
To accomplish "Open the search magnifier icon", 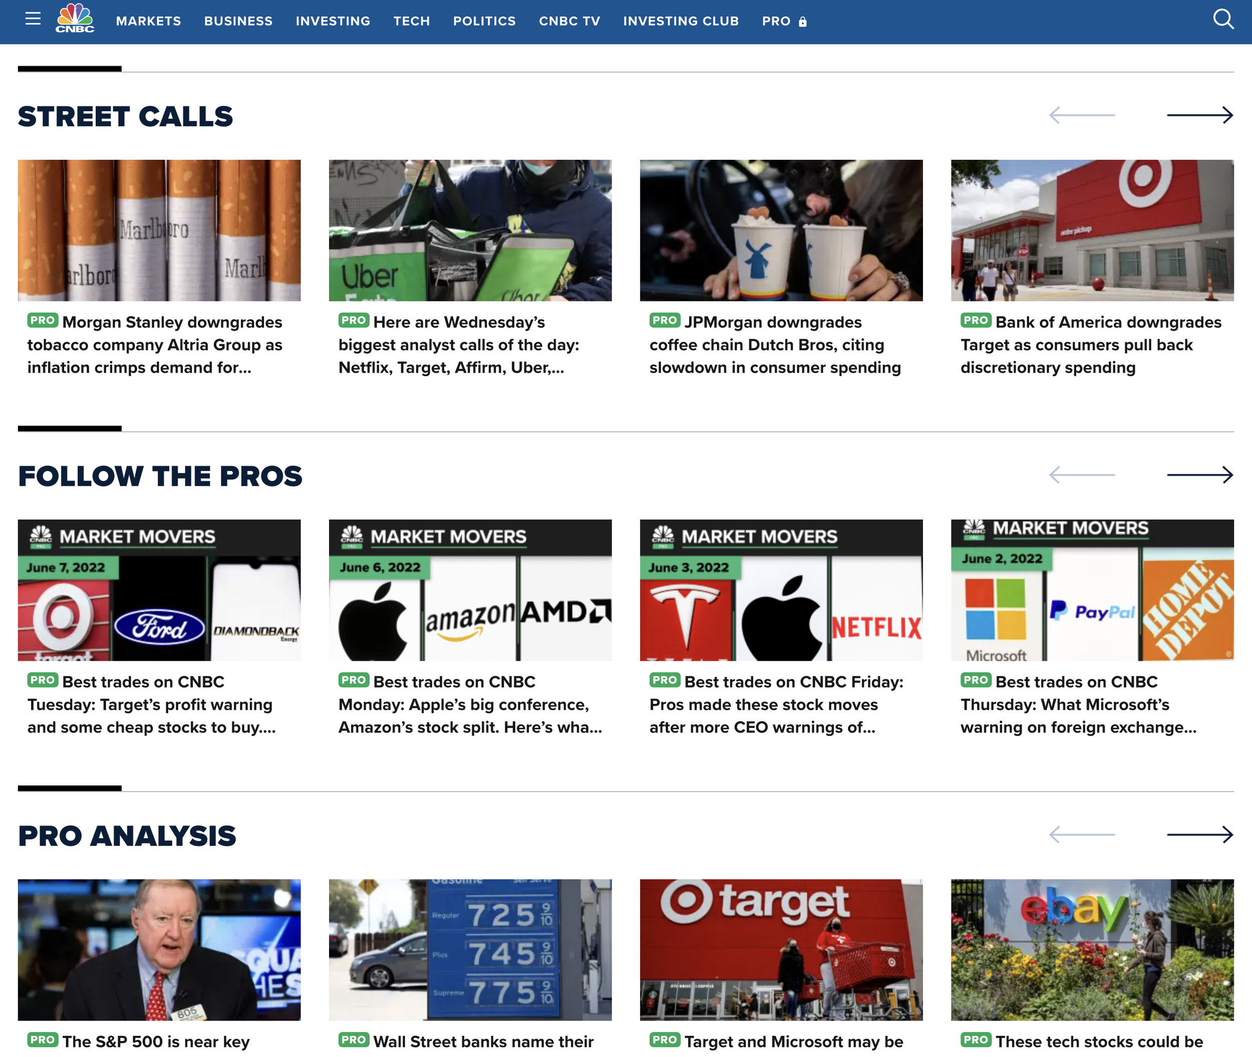I will (1222, 19).
